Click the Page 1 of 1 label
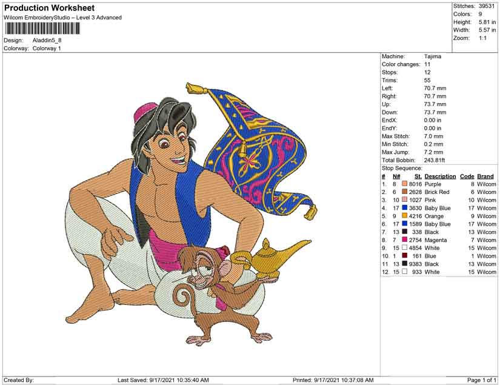The height and width of the screenshot is (385, 500). point(481,380)
